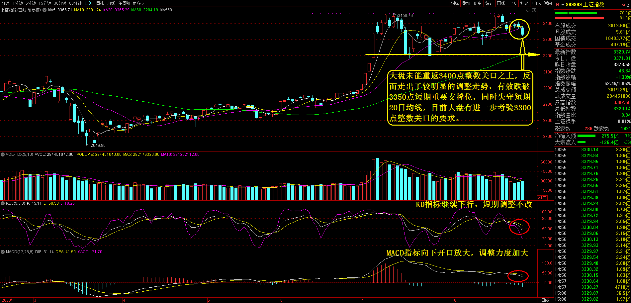Open the green list icon before 999999

(x=563, y=5)
